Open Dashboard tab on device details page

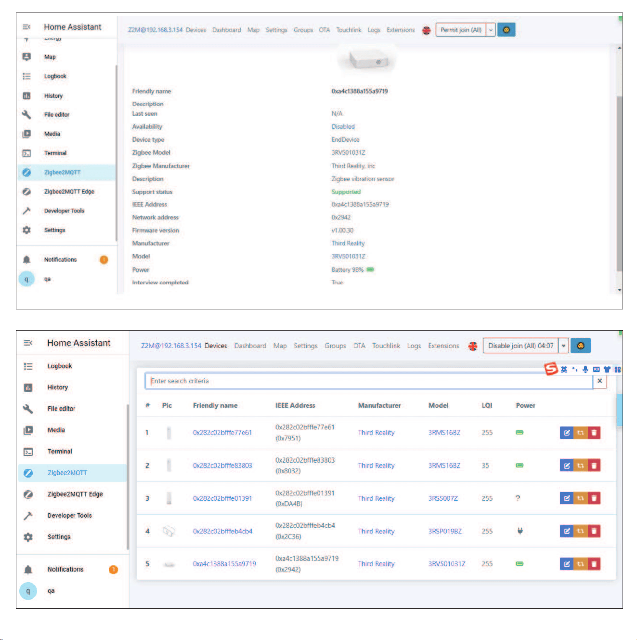(x=227, y=30)
